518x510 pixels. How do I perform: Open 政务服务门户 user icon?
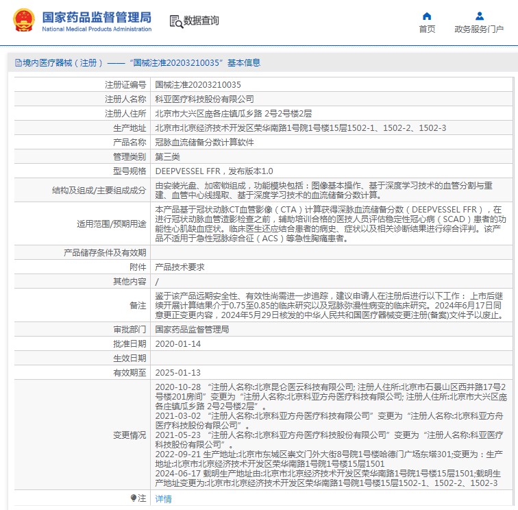click(480, 16)
